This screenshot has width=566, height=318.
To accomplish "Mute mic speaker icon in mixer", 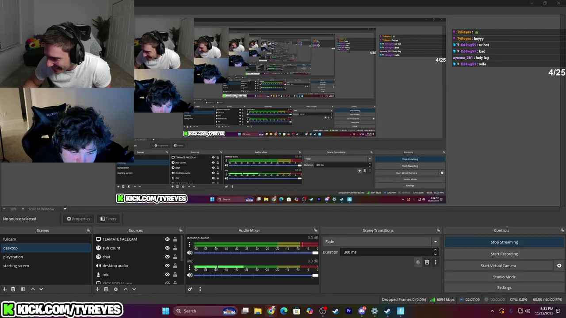I will [190, 275].
